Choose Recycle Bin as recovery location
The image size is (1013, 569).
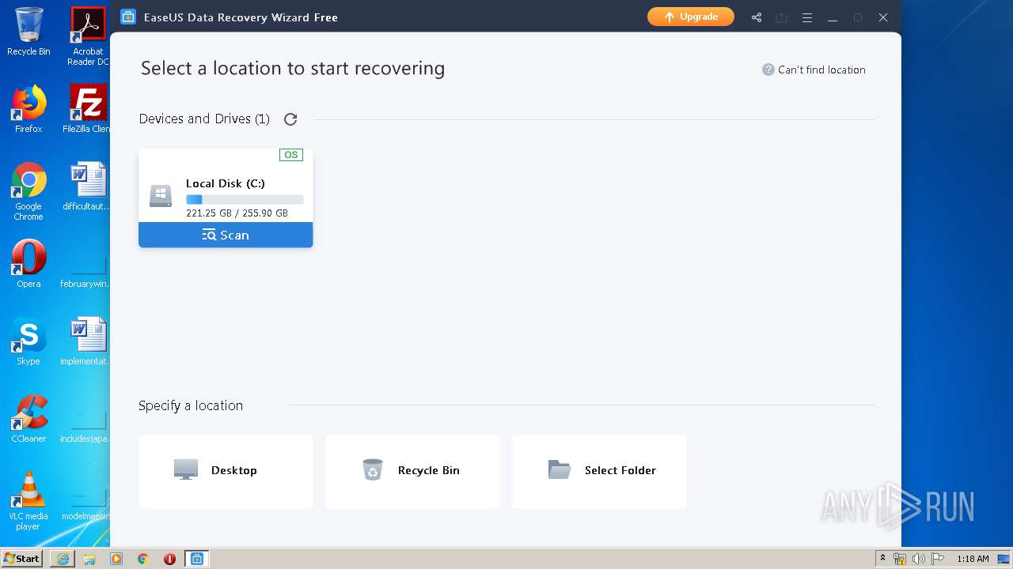point(412,471)
